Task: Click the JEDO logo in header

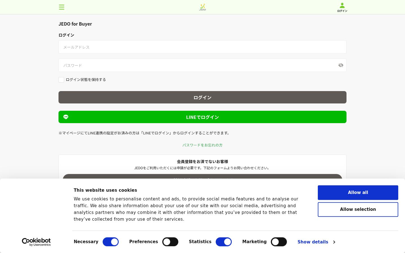Action: point(202,7)
